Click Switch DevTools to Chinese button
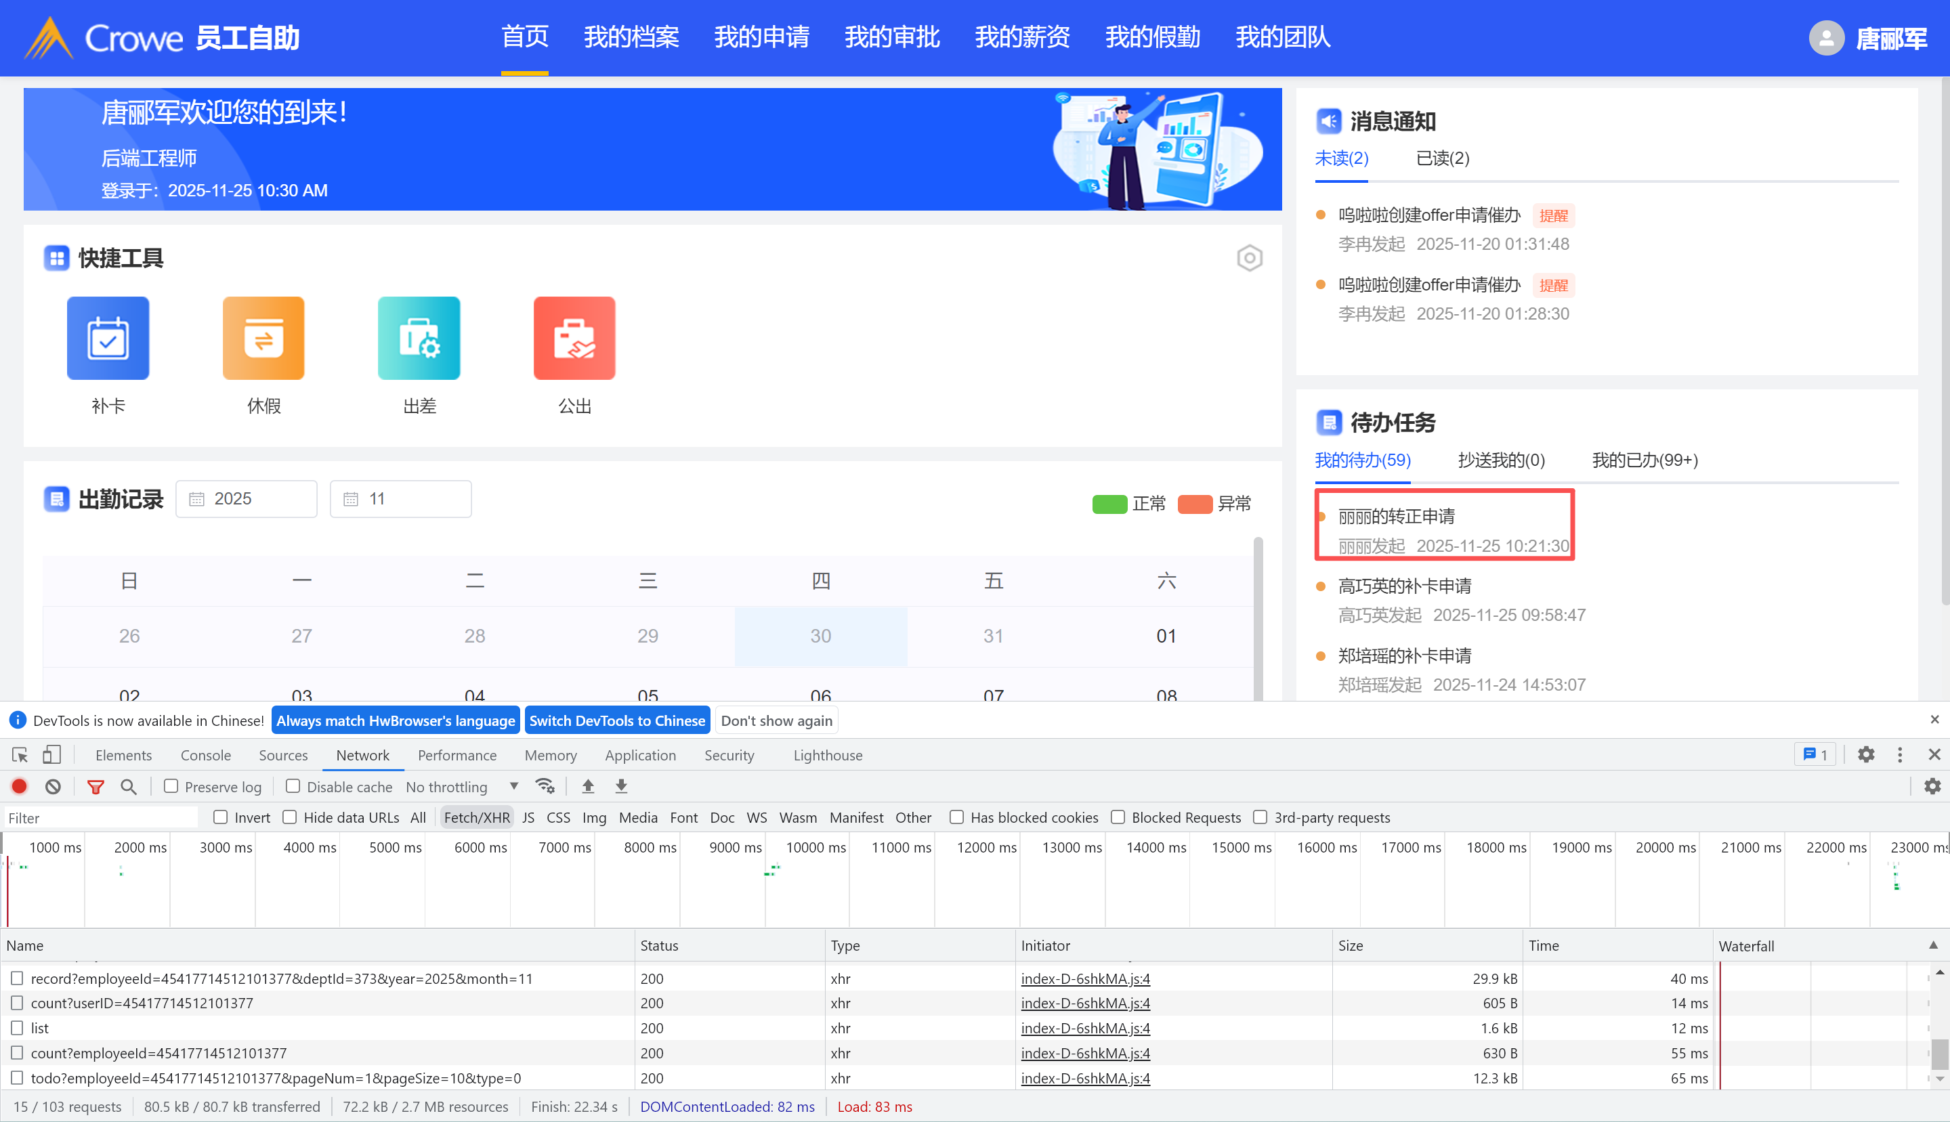The width and height of the screenshot is (1950, 1122). 616,720
